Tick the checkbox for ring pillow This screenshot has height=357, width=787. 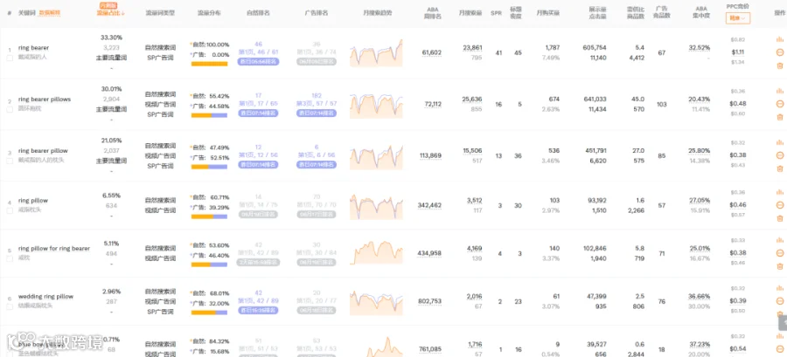(10, 210)
